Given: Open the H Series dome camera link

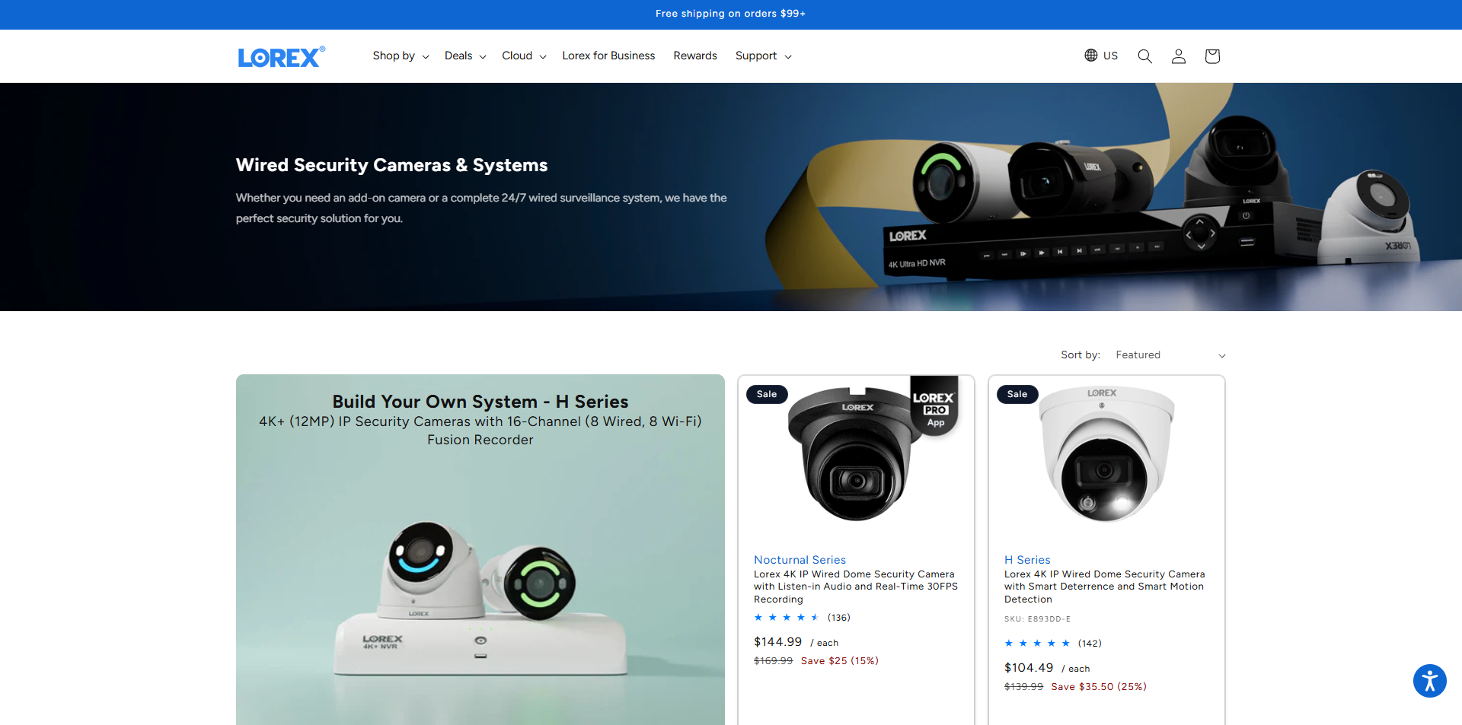Looking at the screenshot, I should 1104,587.
